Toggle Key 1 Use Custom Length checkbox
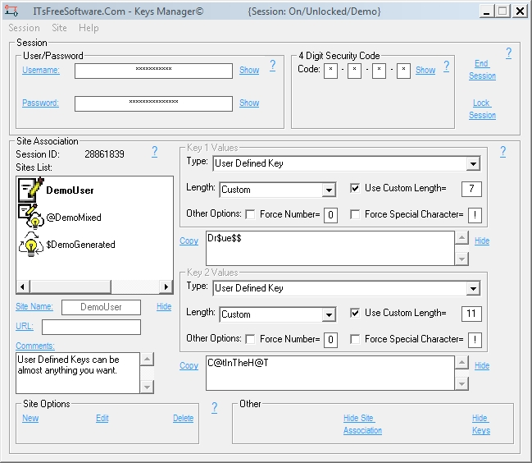Image resolution: width=532 pixels, height=463 pixels. (x=355, y=188)
